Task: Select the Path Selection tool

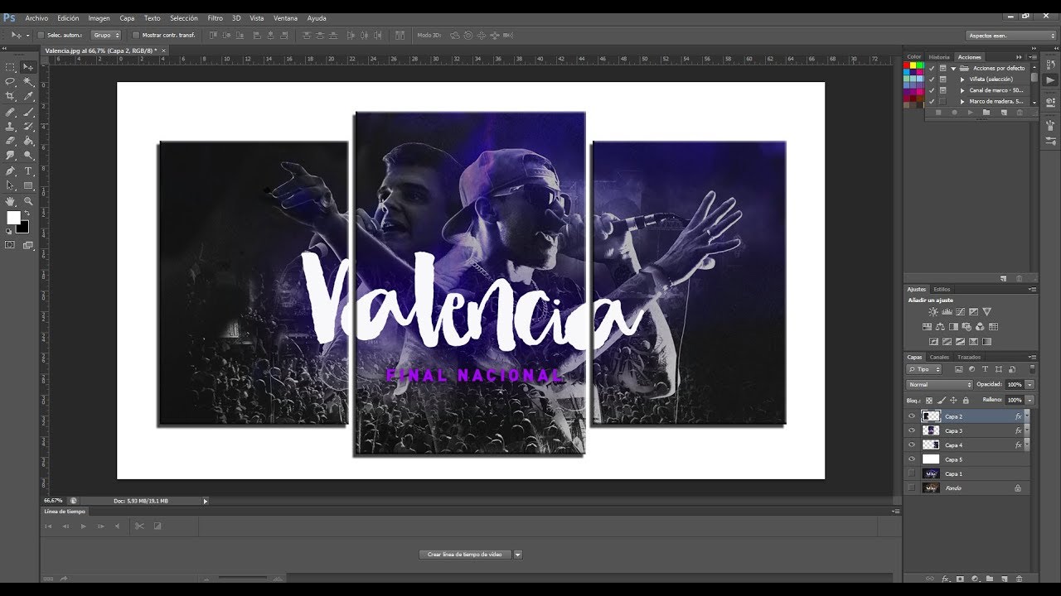Action: coord(10,185)
